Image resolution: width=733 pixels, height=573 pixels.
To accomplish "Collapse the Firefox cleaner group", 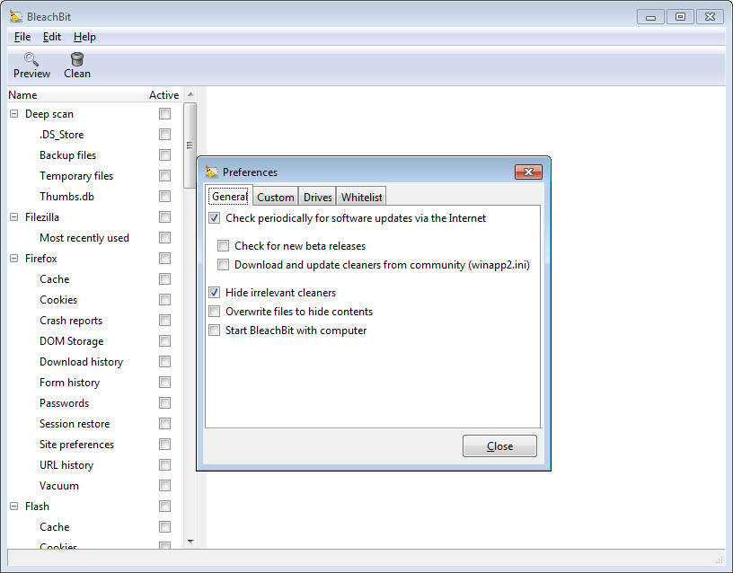I will (x=14, y=259).
